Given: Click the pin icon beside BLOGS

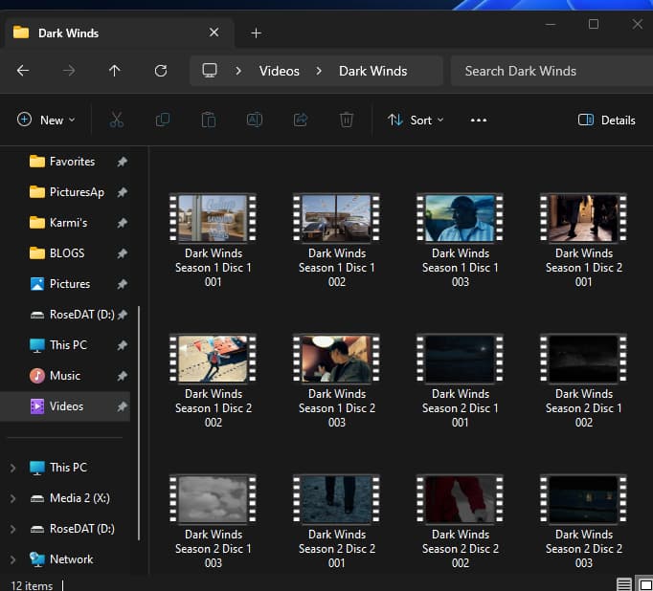Looking at the screenshot, I should [122, 253].
